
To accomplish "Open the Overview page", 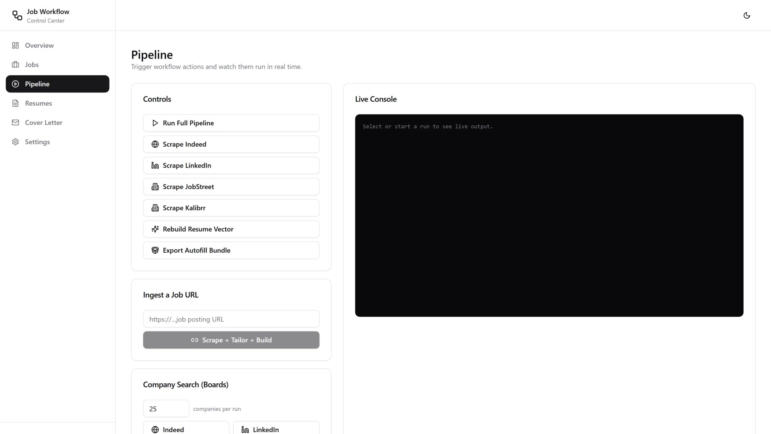I will 57,45.
